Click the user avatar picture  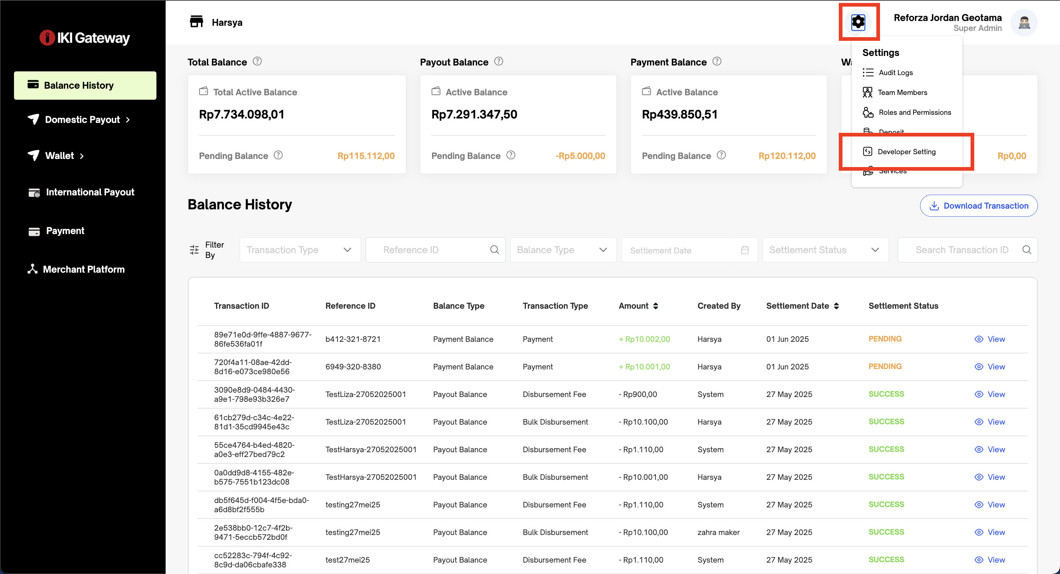1023,23
